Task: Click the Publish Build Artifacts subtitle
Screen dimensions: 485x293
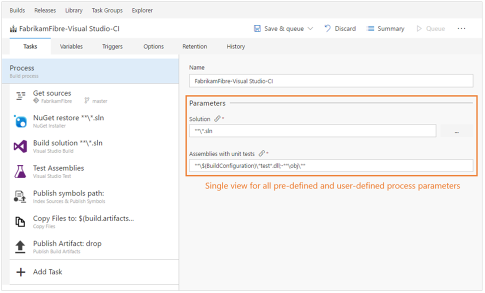Action: [56, 251]
